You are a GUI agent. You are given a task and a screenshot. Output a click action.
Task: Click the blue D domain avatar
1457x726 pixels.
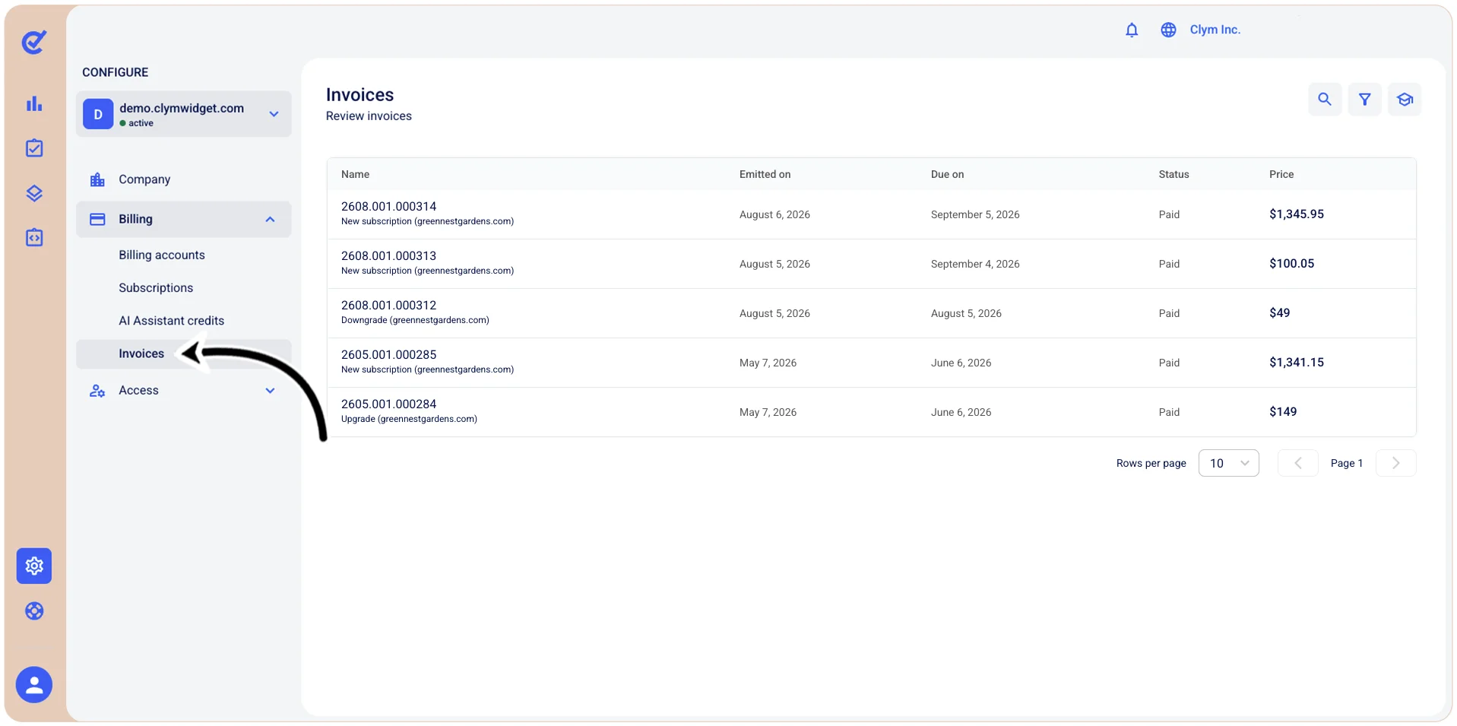(x=98, y=114)
